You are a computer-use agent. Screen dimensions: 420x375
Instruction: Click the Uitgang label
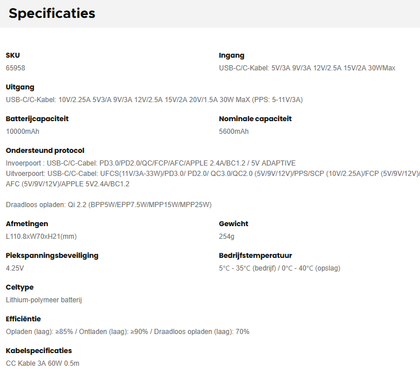point(20,87)
